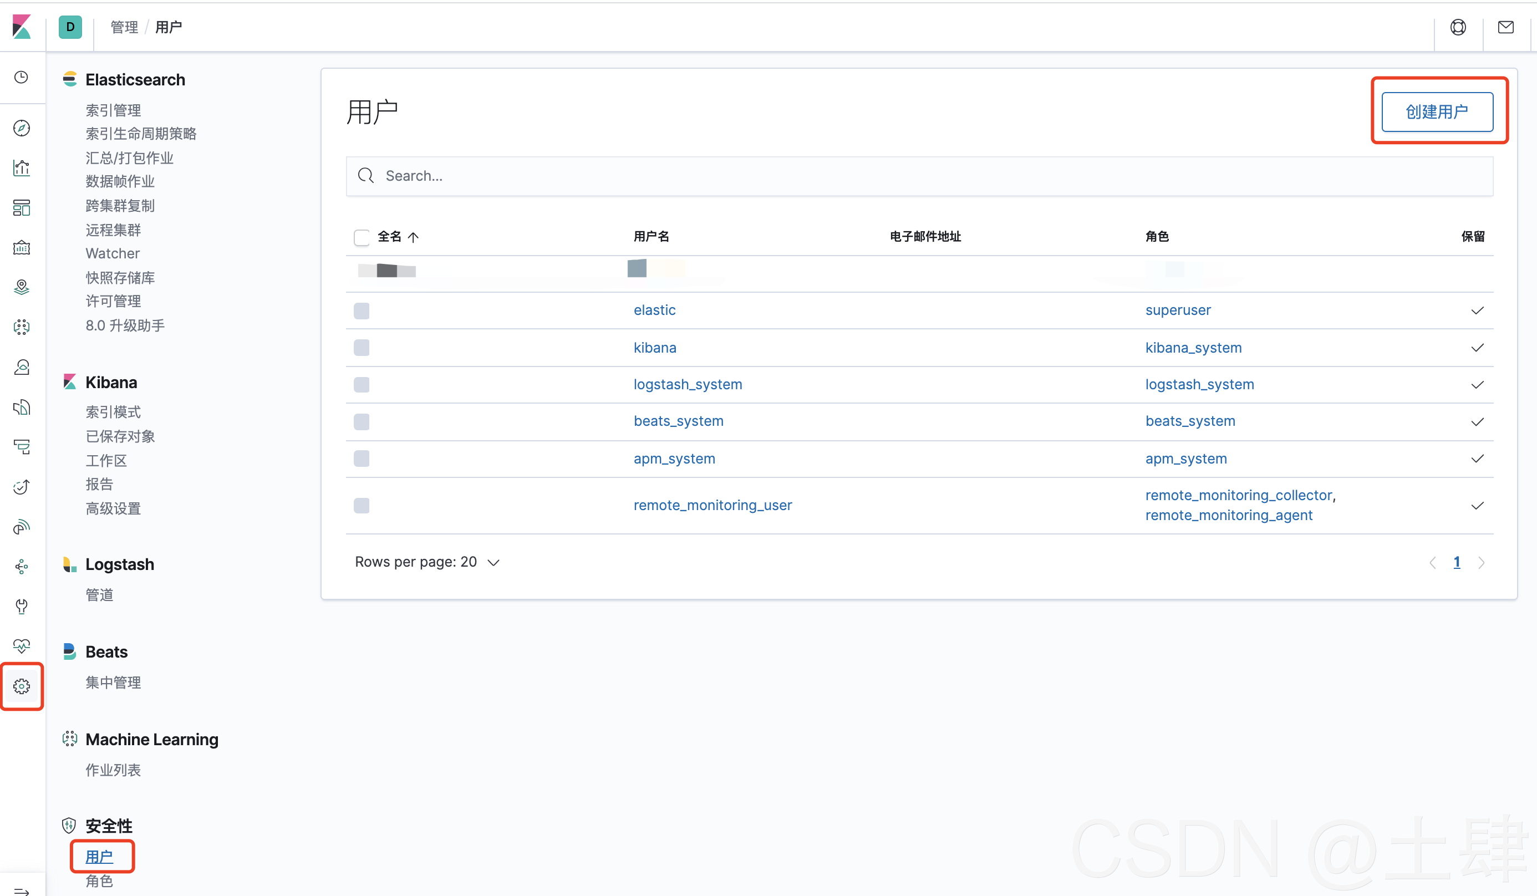Open the remote_monitoring_agent role link
1537x896 pixels.
[x=1228, y=516]
